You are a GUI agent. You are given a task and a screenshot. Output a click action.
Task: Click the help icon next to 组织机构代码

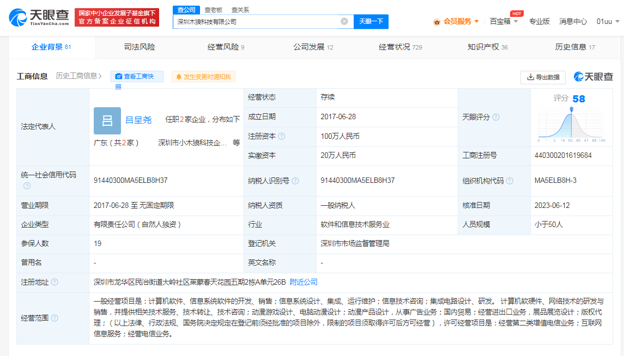click(x=508, y=181)
